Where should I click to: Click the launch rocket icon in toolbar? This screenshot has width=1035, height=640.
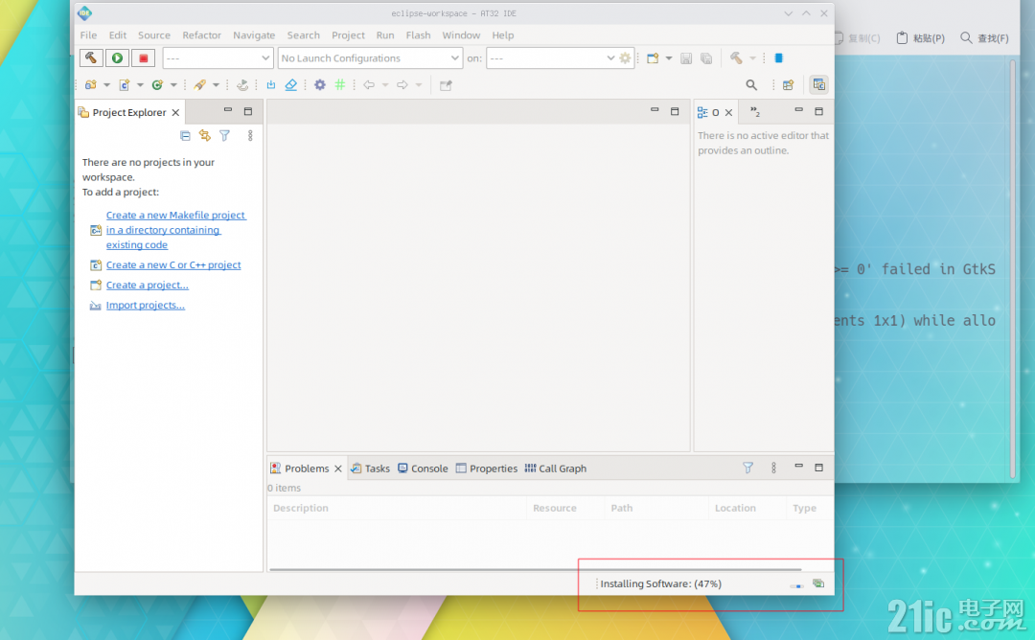point(199,84)
